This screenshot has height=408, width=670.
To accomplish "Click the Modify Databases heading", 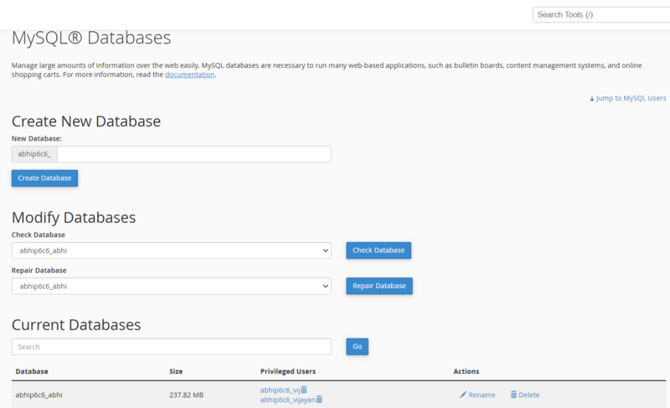I will point(74,218).
